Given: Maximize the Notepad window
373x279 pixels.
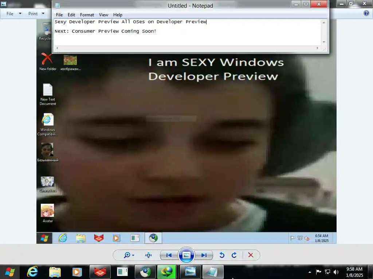Looking at the screenshot, I should [x=306, y=4].
